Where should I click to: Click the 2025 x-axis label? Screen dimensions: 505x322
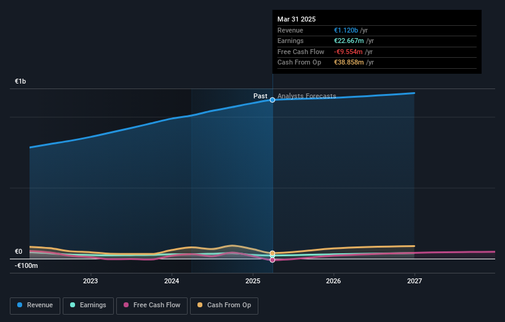coord(253,281)
